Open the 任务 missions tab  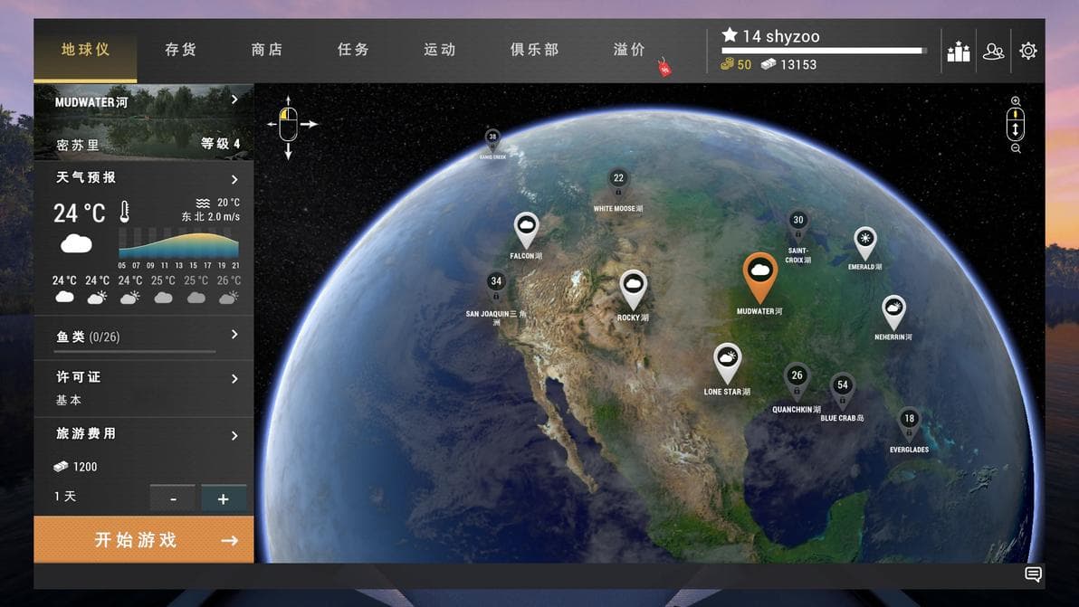click(353, 50)
